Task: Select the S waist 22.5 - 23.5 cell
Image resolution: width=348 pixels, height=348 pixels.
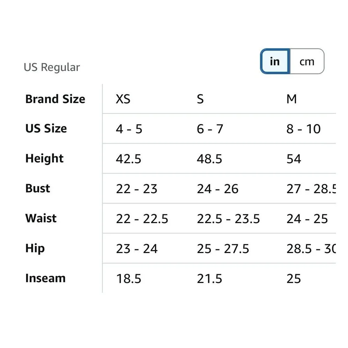Action: tap(228, 219)
